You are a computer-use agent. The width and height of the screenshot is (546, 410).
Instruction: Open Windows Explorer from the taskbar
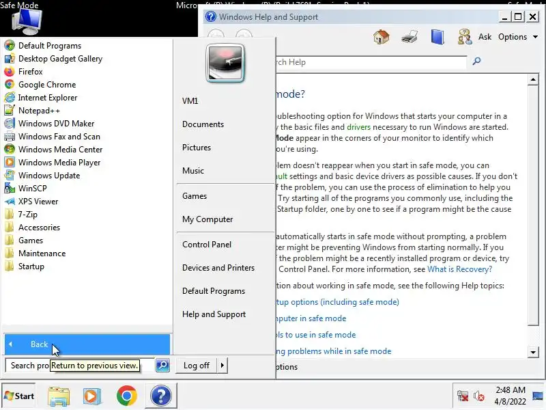(x=59, y=396)
